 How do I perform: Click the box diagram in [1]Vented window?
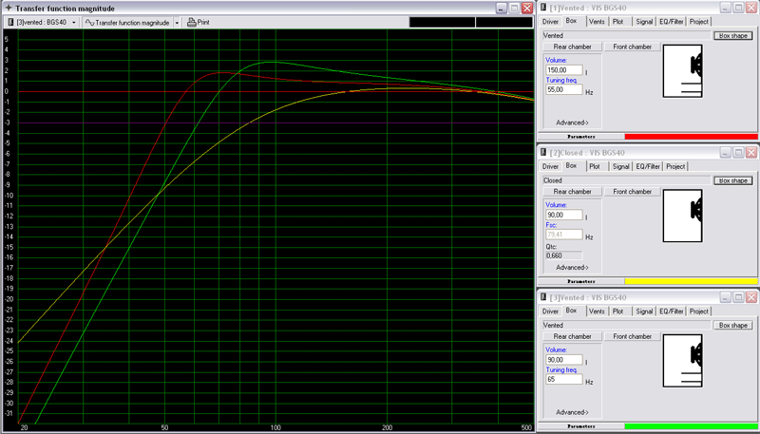(x=682, y=71)
